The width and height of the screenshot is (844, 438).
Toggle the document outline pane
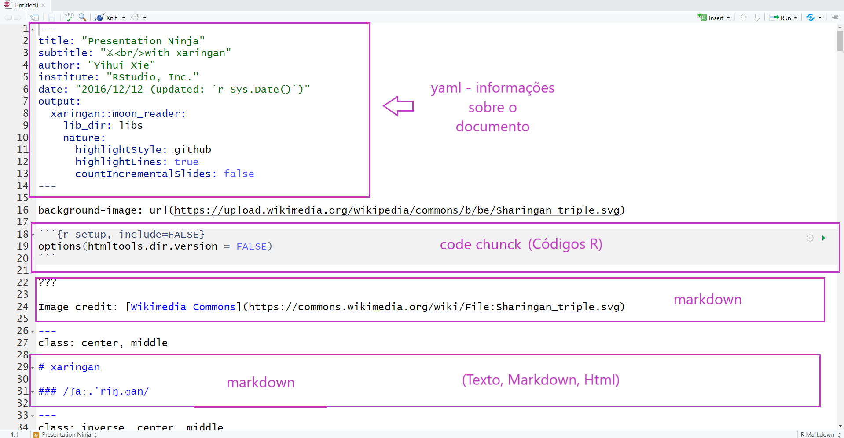click(835, 17)
